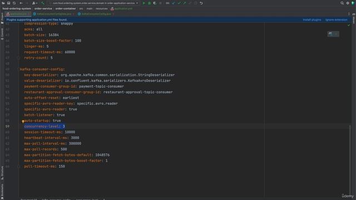356x200 pixels.
Task: Click the editor vertical scrollbar thumb
Action: click(350, 161)
